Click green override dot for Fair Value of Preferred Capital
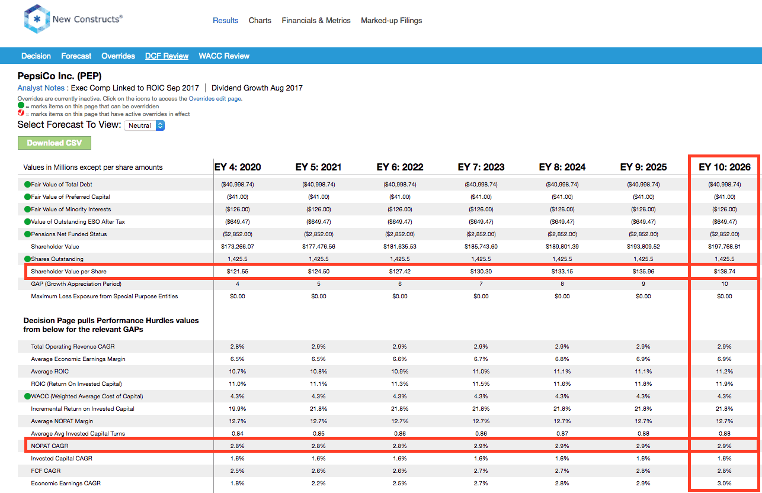 tap(27, 197)
